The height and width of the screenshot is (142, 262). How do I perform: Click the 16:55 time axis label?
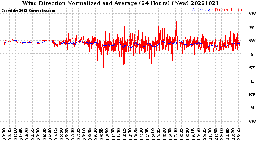(170, 134)
